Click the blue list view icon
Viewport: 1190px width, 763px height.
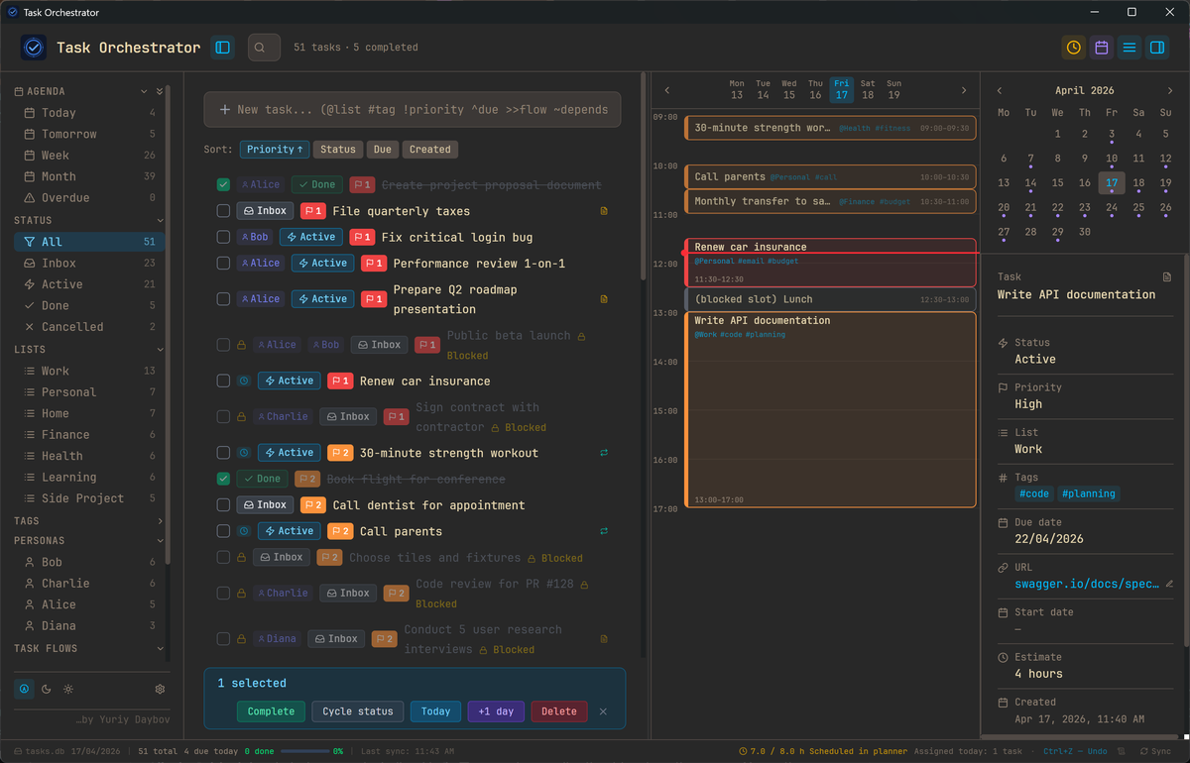[1130, 47]
